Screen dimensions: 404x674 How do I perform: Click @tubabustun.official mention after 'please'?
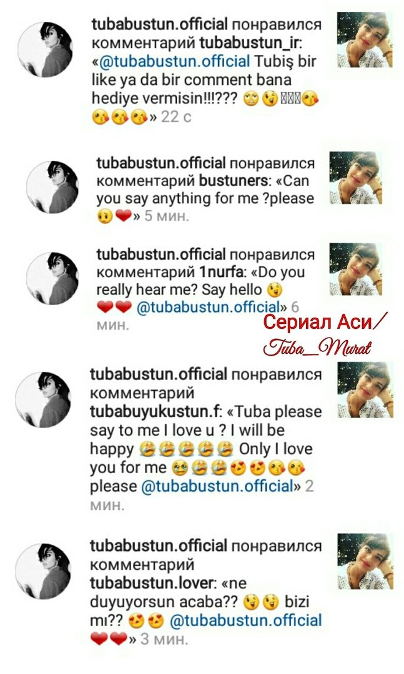(218, 486)
